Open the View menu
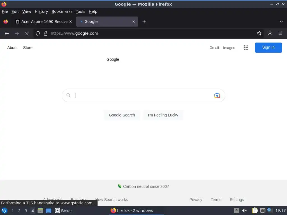 [x=27, y=11]
